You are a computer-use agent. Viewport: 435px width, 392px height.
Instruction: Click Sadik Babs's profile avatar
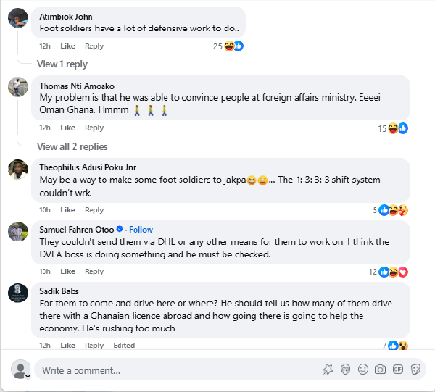18,293
